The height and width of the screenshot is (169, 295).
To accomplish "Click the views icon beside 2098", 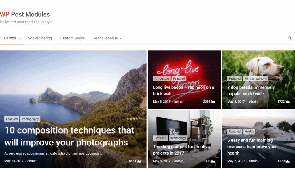I will point(213,102).
